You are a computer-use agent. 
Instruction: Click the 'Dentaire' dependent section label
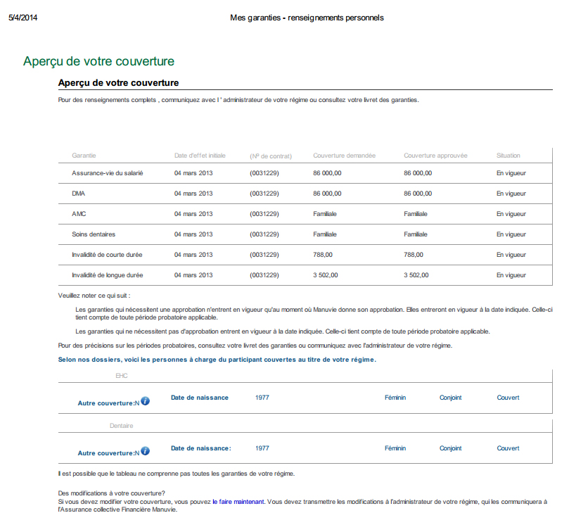tap(122, 426)
